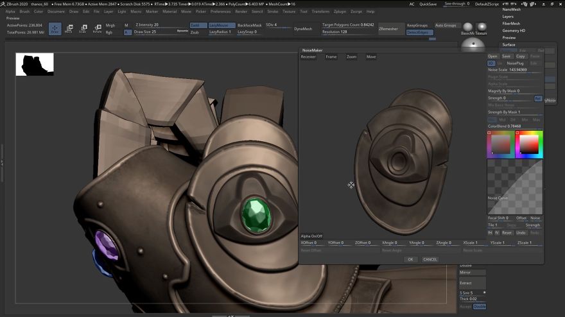Toggle KeepGroups option
Viewport: 565px width, 317px height.
click(x=417, y=25)
